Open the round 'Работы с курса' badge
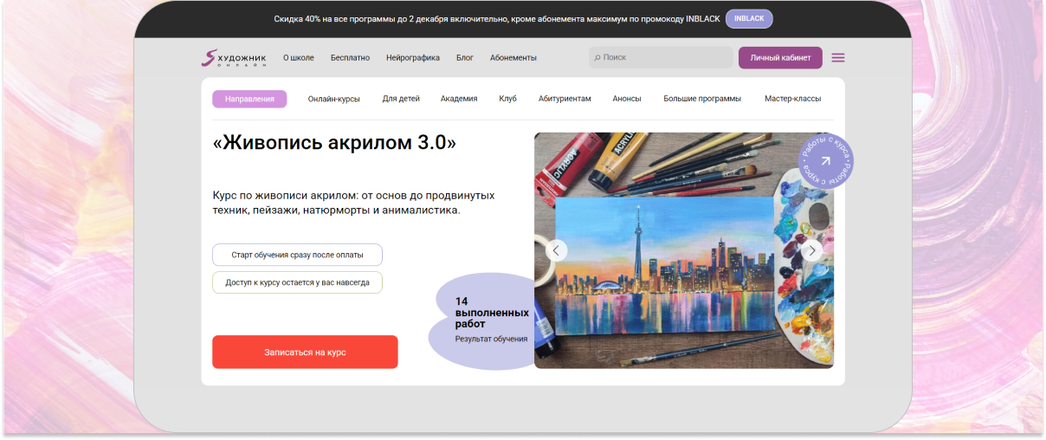This screenshot has width=1046, height=440. click(x=825, y=161)
